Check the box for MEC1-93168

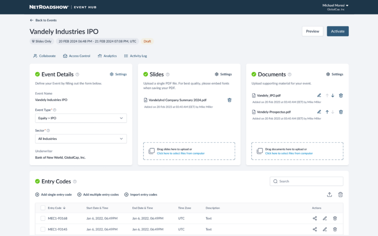[x=43, y=218]
